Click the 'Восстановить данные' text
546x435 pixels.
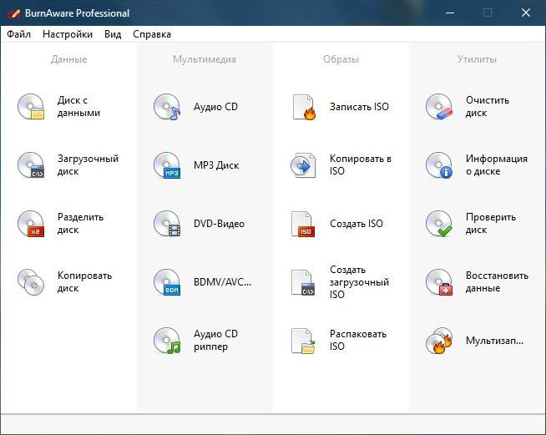[x=497, y=282]
